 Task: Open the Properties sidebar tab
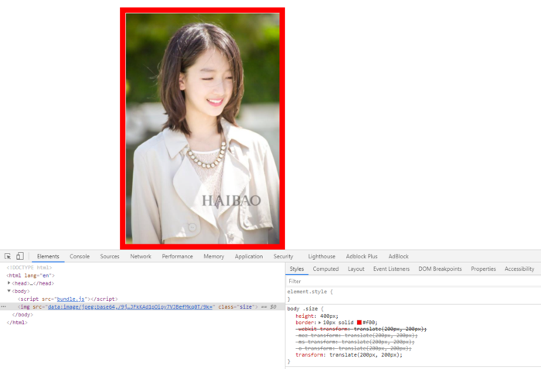coord(483,268)
